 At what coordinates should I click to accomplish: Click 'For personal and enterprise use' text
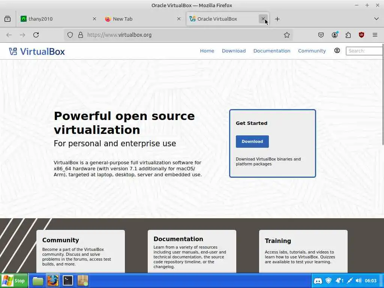click(x=115, y=144)
